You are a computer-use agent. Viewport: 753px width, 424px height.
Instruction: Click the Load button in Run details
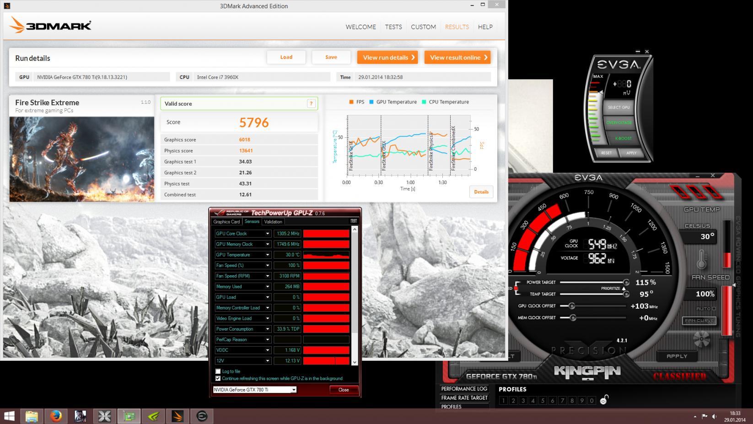(x=286, y=57)
